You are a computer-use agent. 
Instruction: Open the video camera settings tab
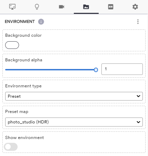click(x=61, y=7)
